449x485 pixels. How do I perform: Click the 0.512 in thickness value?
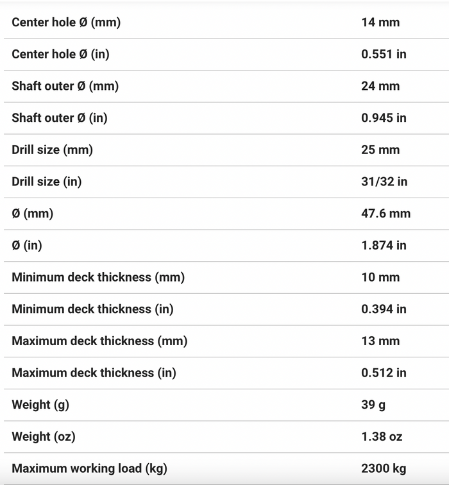(384, 373)
